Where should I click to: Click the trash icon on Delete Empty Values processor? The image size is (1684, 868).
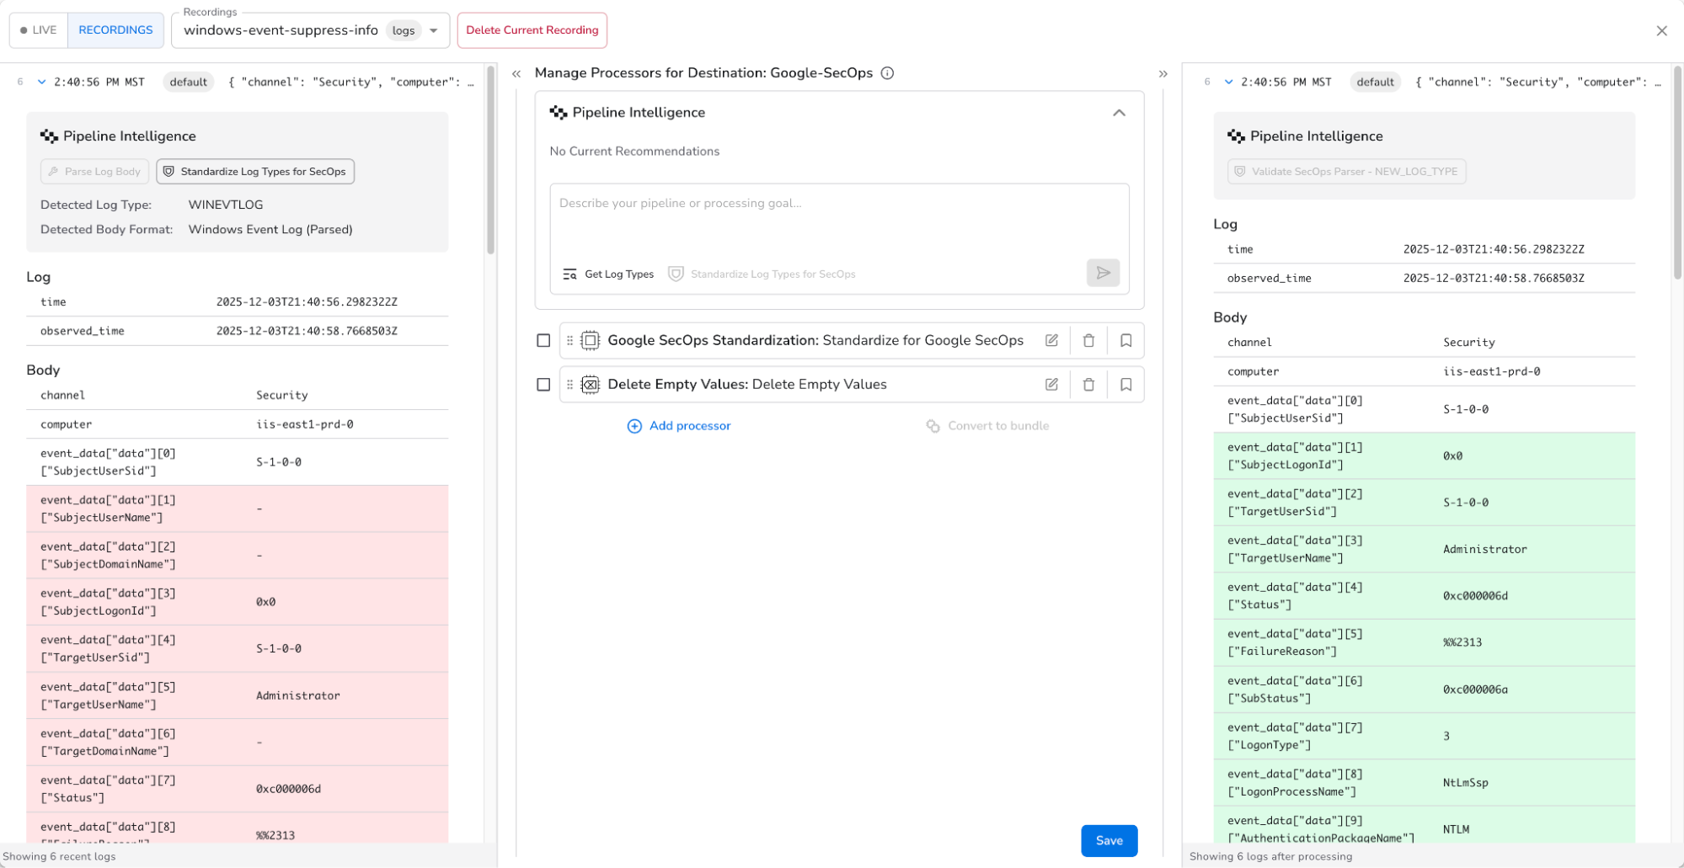[x=1088, y=384]
